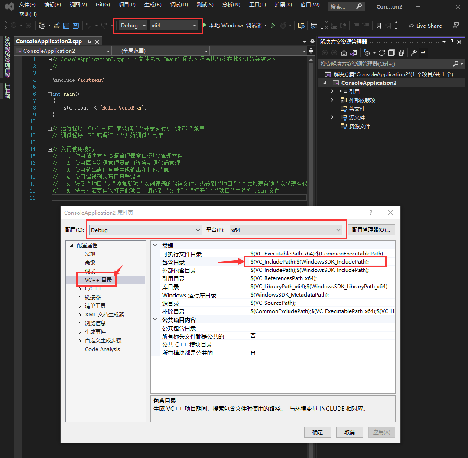Toggle the preview selected items icon
Viewport: 468px width, 458px height.
coord(423,53)
